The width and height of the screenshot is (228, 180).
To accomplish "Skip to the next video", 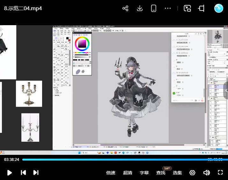I will 36,173.
